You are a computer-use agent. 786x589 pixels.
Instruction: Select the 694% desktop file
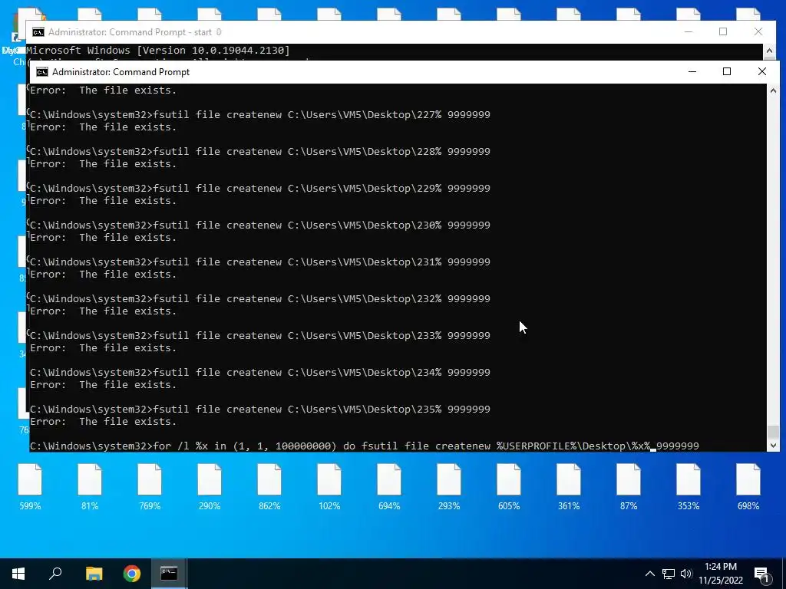point(389,487)
